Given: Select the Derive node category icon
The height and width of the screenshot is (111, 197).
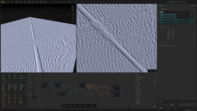Looking at the screenshot, I should pos(29,88).
